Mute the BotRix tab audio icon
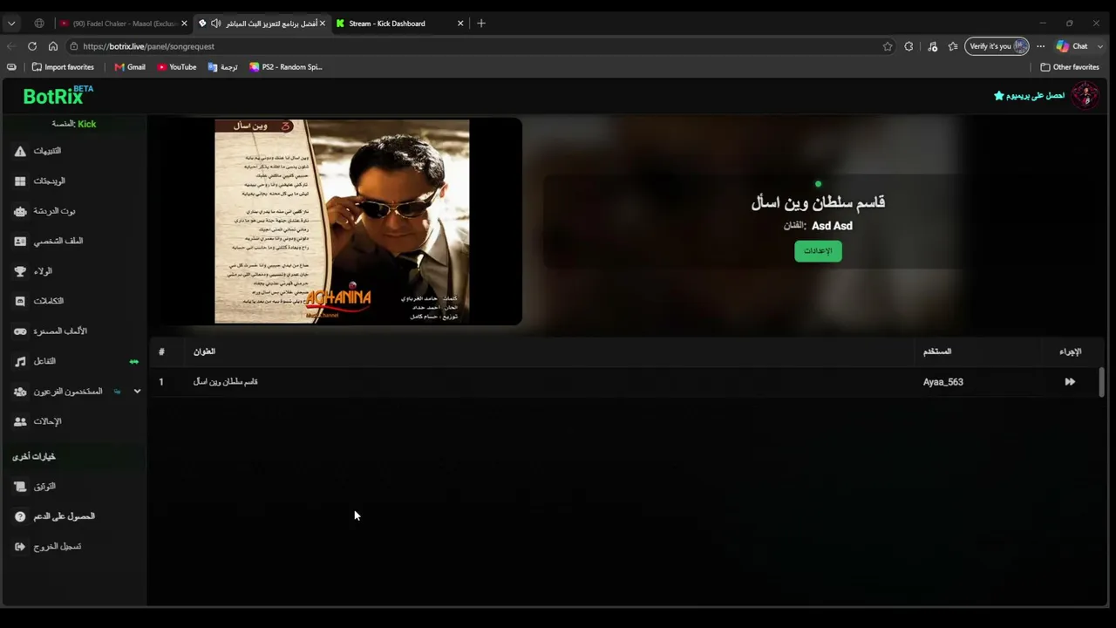This screenshot has height=628, width=1116. [216, 24]
